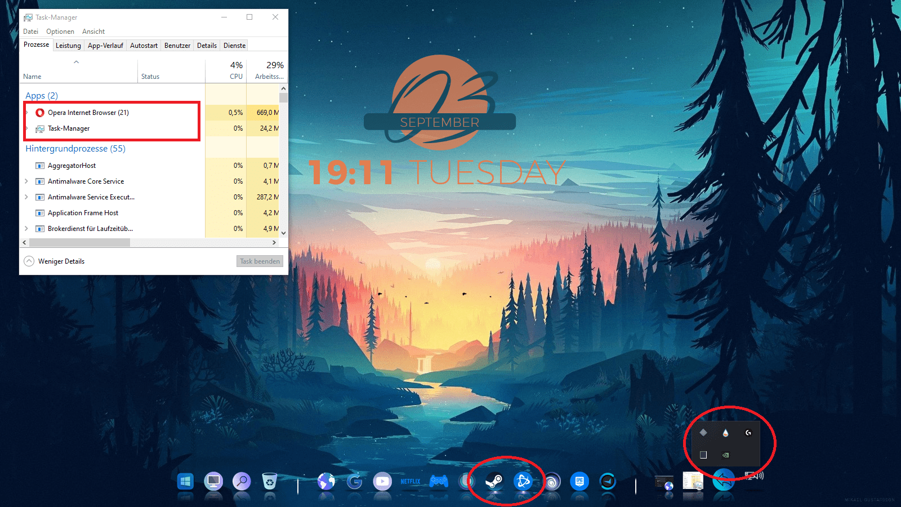This screenshot has height=507, width=901.
Task: Expand the Opera Internet Browser process group
Action: pyautogui.click(x=26, y=113)
